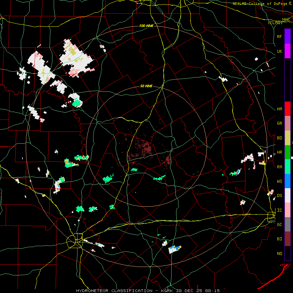
Task: Click the 50 NMI range ring label
Action: 146,86
